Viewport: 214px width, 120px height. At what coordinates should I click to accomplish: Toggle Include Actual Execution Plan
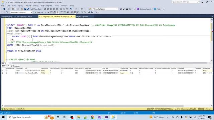[x=62, y=12]
